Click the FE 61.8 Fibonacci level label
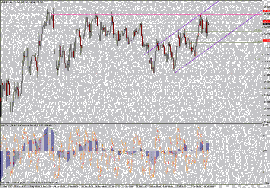Image resolution: width=270 pixels, height=188 pixels. click(x=258, y=30)
